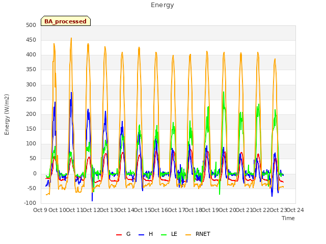Select the H legend label

(151, 234)
